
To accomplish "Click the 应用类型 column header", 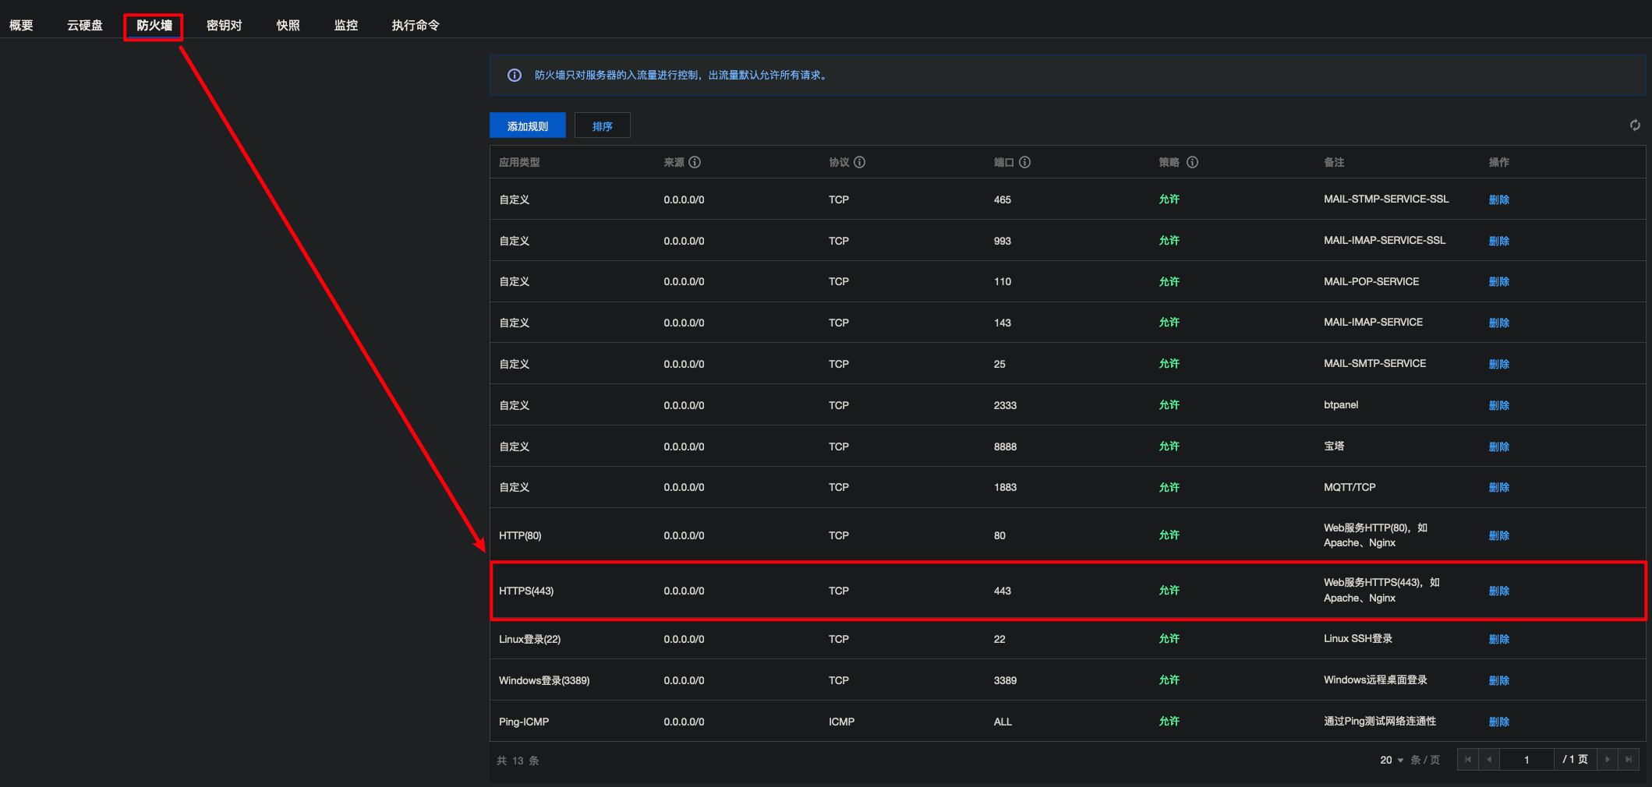I will pos(519,162).
